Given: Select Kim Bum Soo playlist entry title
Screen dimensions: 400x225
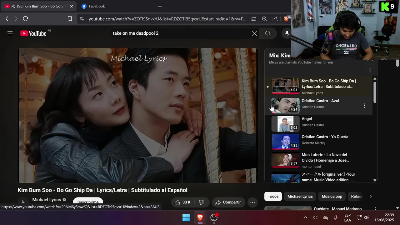Looking at the screenshot, I should [x=329, y=84].
